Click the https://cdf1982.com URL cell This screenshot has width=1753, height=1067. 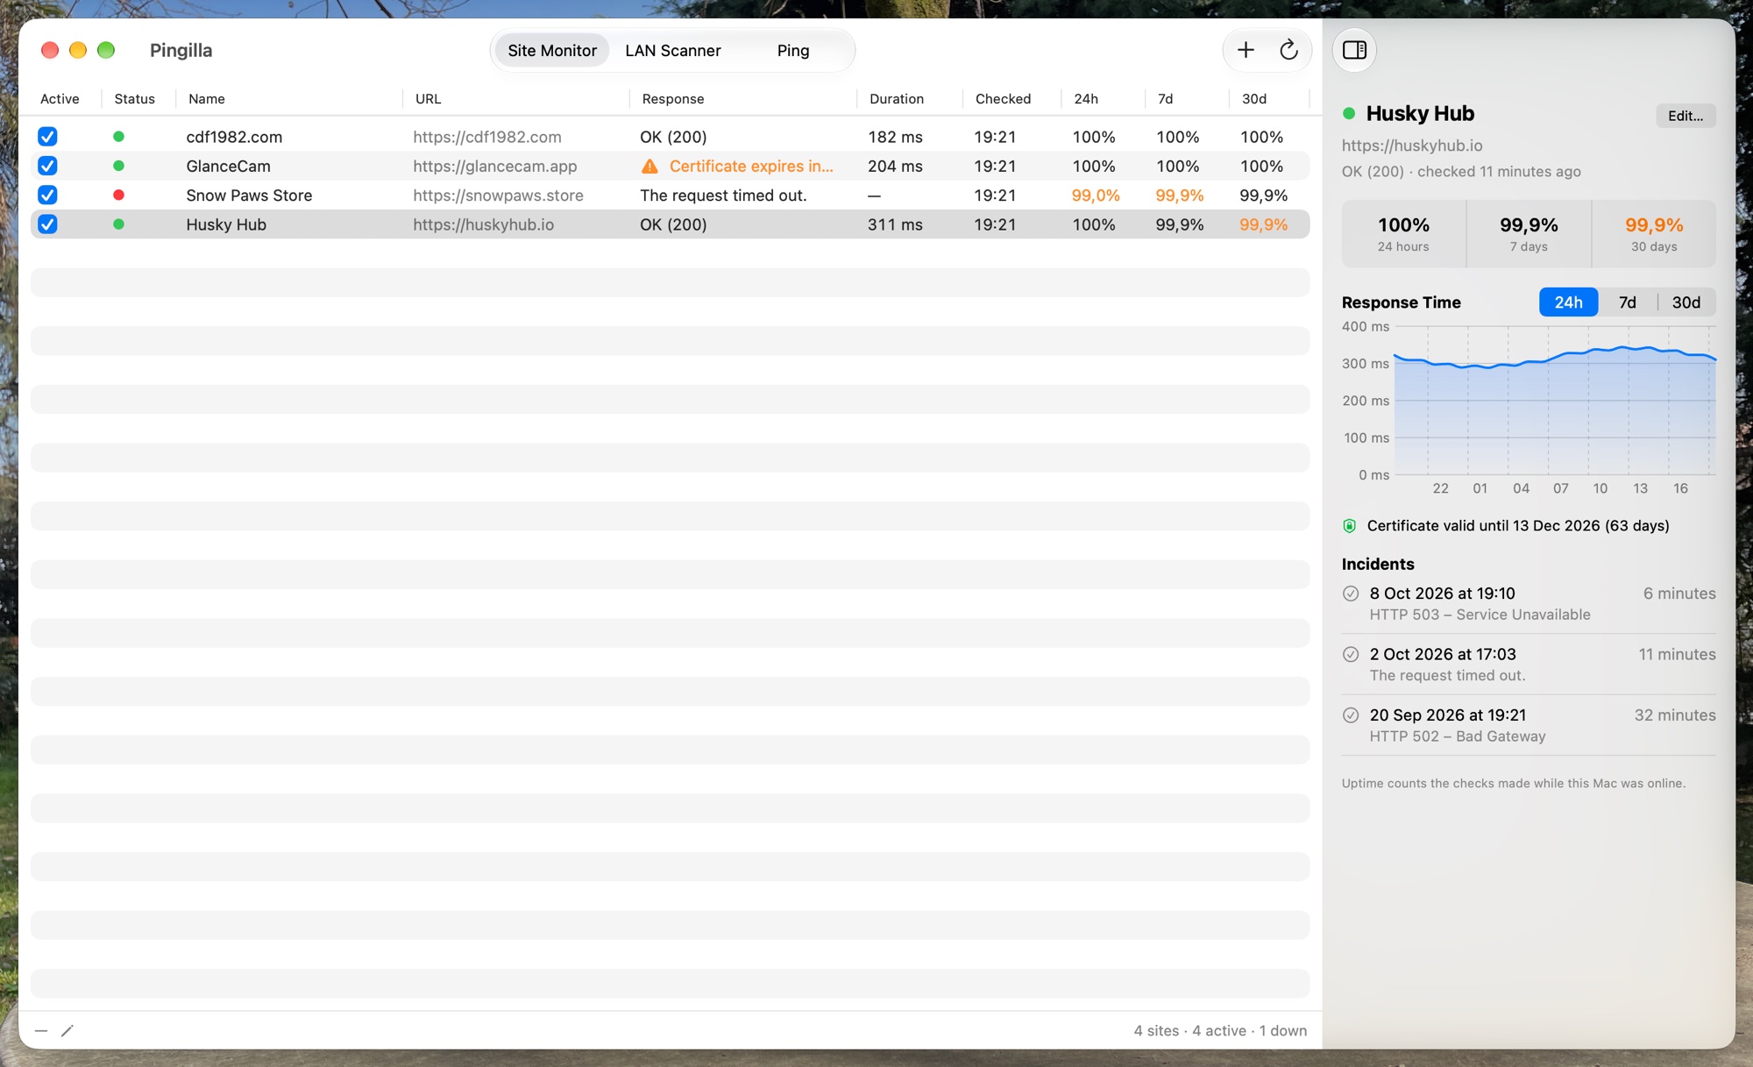click(x=487, y=137)
